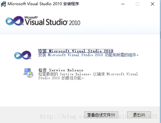Screen dimensions: 161x123
Task: Click the Visual Studio infinity logo beside install option
Action: pyautogui.click(x=23, y=55)
